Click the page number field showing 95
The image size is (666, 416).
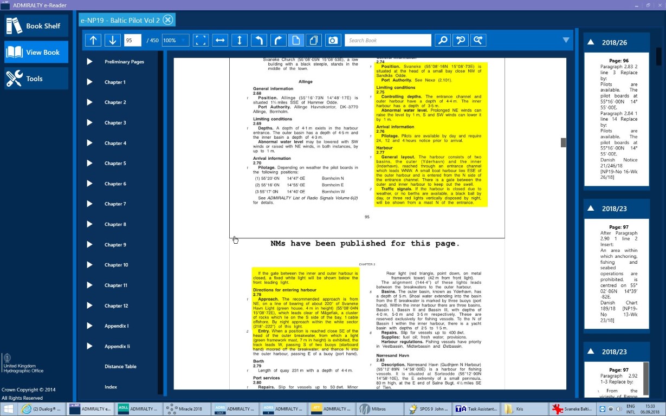click(133, 40)
